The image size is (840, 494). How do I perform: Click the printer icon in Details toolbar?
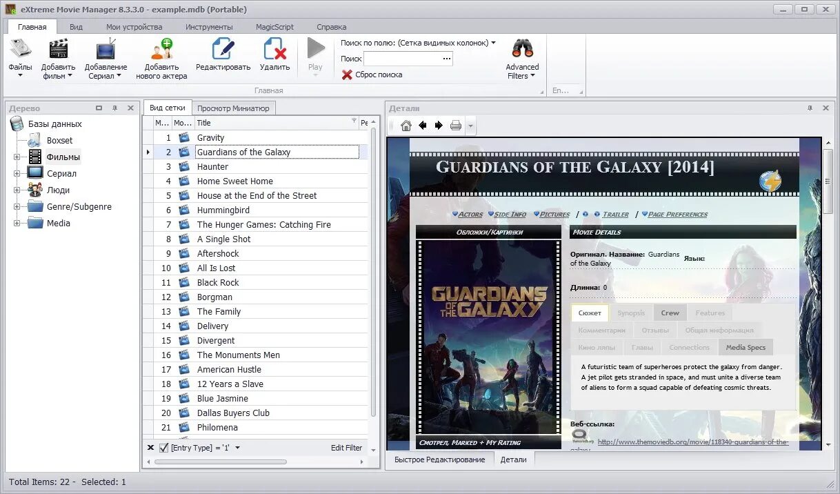pos(456,126)
